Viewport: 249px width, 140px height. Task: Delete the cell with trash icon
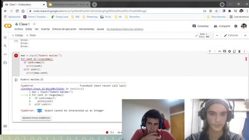(x=239, y=51)
